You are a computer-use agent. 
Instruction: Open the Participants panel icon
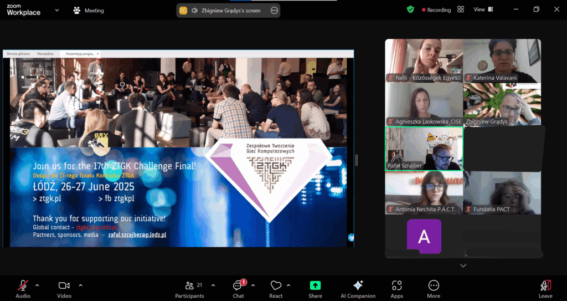[x=190, y=285]
